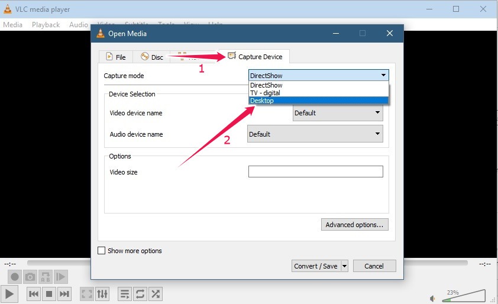
Task: Click the Play button in VLC controls
Action: [9, 294]
